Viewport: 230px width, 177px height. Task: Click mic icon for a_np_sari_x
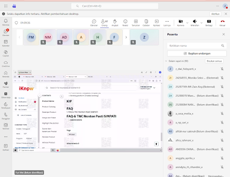coord(222,122)
